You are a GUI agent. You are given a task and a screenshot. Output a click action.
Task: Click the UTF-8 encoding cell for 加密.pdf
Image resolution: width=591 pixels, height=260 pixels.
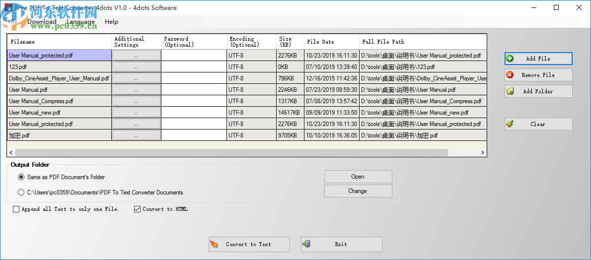coord(252,135)
